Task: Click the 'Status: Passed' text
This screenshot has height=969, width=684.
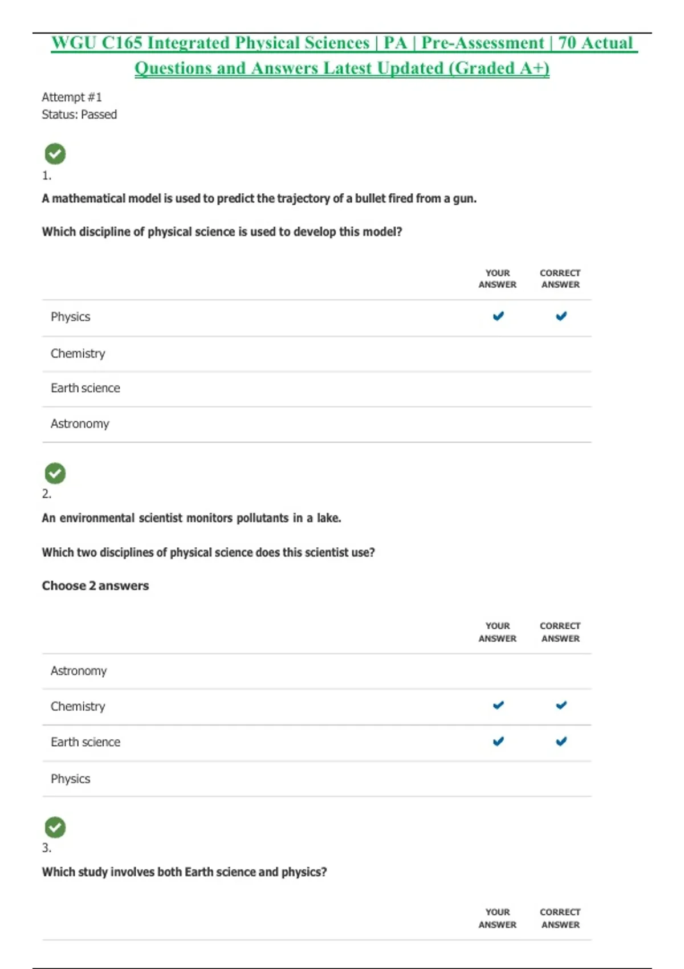Action: tap(79, 115)
